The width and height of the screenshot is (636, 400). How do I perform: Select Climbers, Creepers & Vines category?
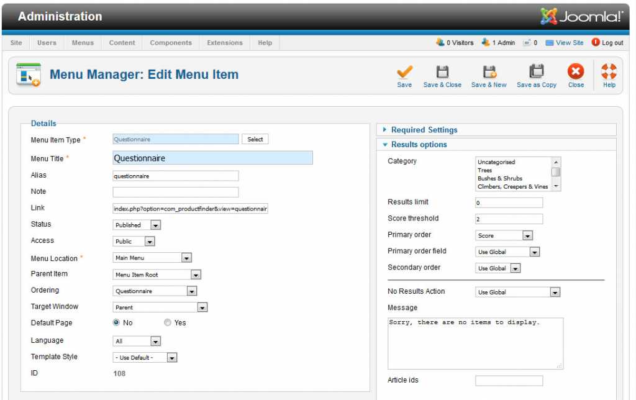(x=512, y=186)
